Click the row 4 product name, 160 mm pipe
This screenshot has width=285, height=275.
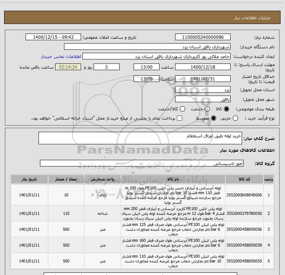click(x=173, y=245)
